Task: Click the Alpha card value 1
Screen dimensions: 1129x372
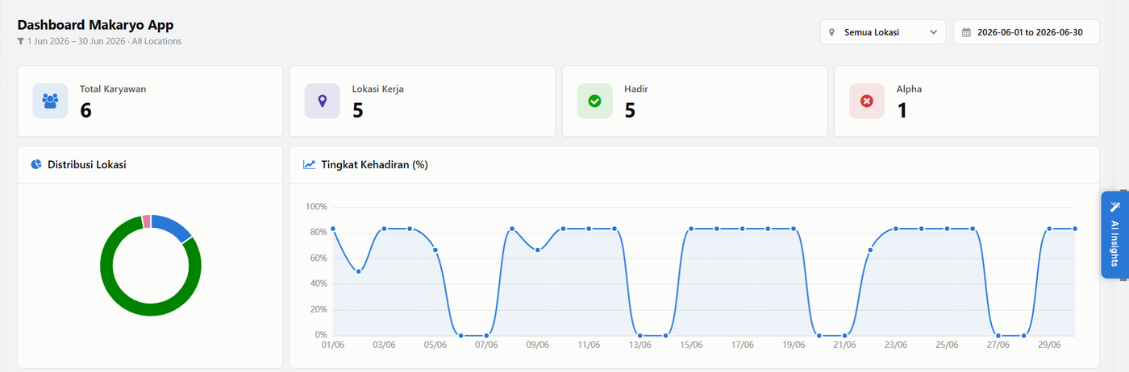Action: (902, 110)
